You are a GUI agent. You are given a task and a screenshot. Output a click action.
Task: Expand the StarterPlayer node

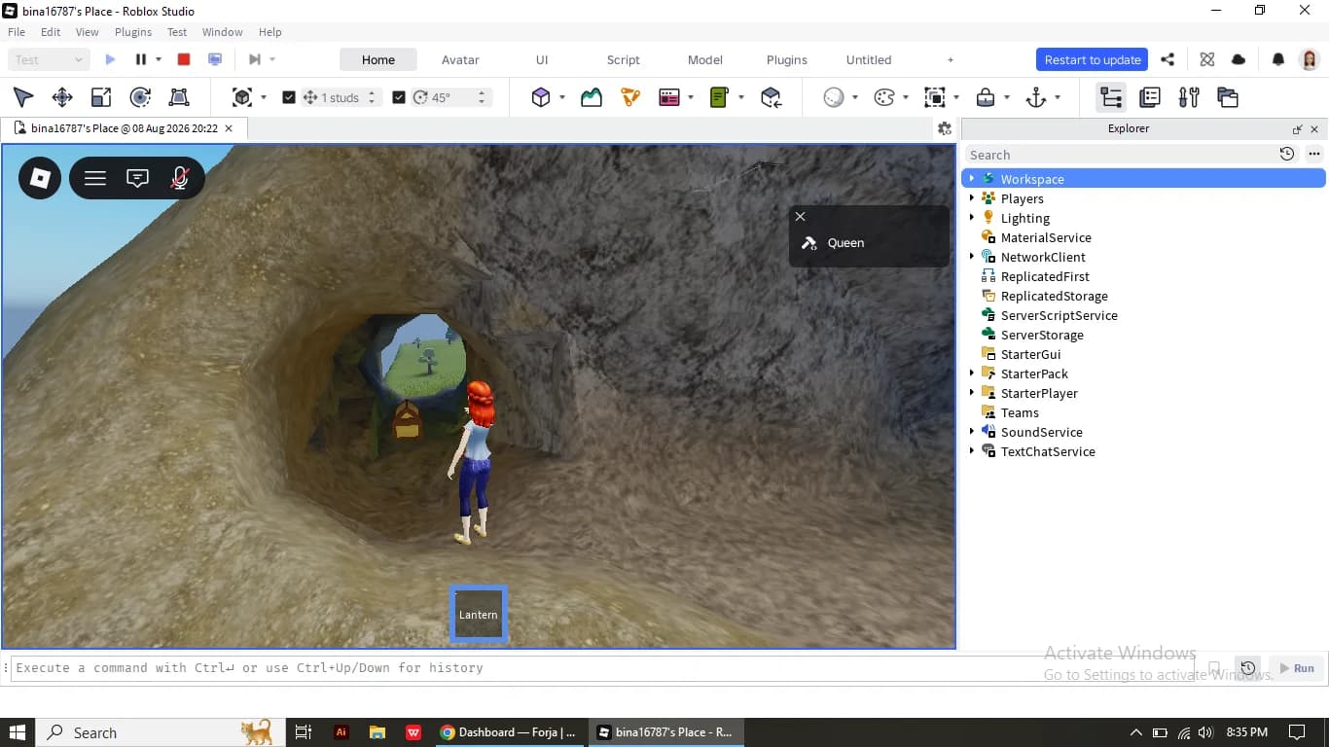click(971, 393)
